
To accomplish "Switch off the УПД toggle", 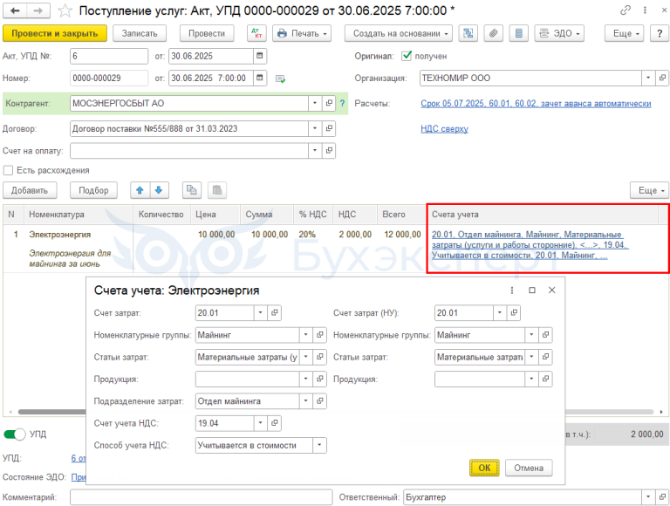I will point(15,434).
